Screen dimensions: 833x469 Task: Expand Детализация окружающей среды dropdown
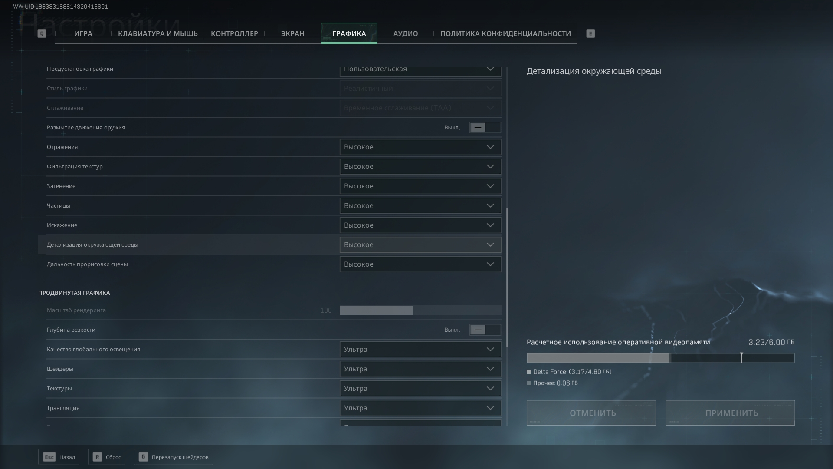coord(420,245)
